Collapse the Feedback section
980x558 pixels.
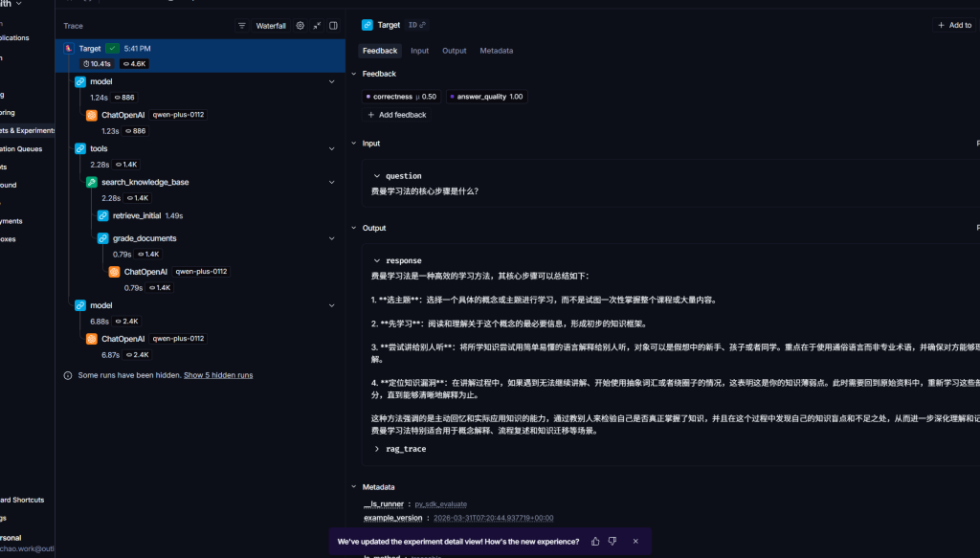pyautogui.click(x=354, y=74)
